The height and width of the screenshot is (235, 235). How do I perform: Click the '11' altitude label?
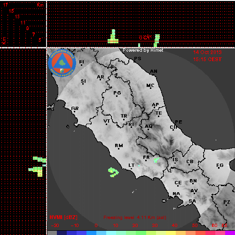pos(23,23)
